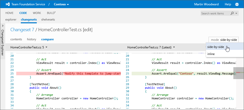Click the green added line 25 with "Contoso"
The height and width of the screenshot is (110, 244).
184,74
